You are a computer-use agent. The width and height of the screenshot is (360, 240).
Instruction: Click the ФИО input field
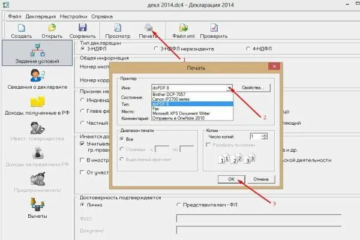pyautogui.click(x=259, y=218)
